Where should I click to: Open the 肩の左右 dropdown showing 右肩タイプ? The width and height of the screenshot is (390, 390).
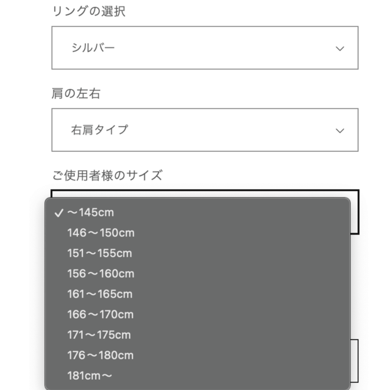coord(205,130)
